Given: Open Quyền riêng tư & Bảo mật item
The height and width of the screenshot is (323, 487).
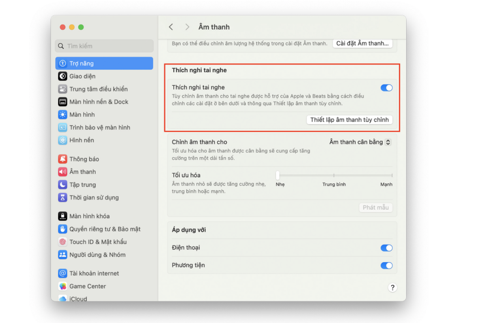Looking at the screenshot, I should click(x=105, y=229).
